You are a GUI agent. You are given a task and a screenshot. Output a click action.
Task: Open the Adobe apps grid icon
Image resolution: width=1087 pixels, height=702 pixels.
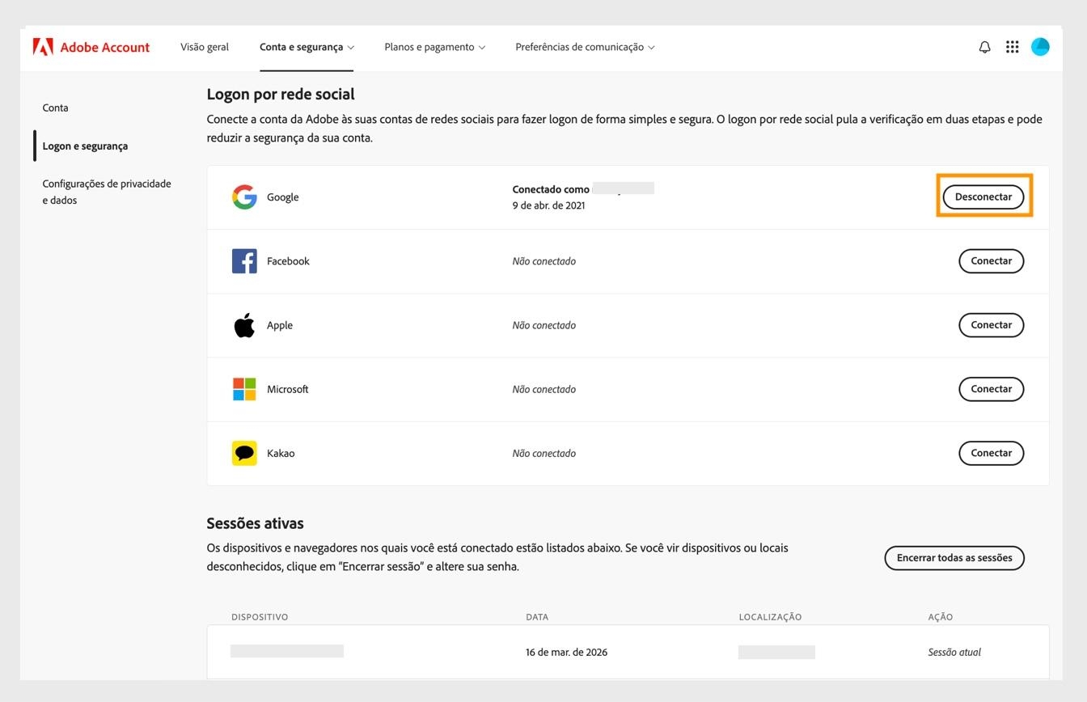tap(1012, 46)
